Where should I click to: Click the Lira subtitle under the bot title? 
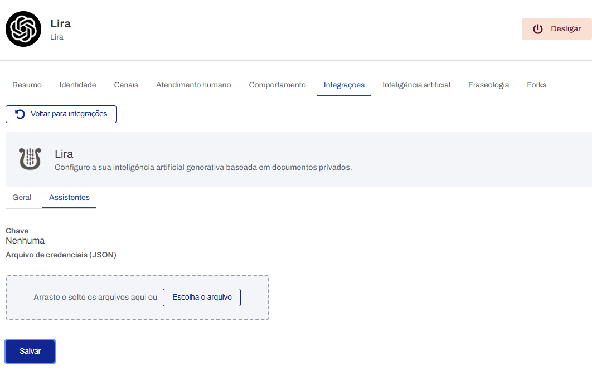pyautogui.click(x=57, y=37)
